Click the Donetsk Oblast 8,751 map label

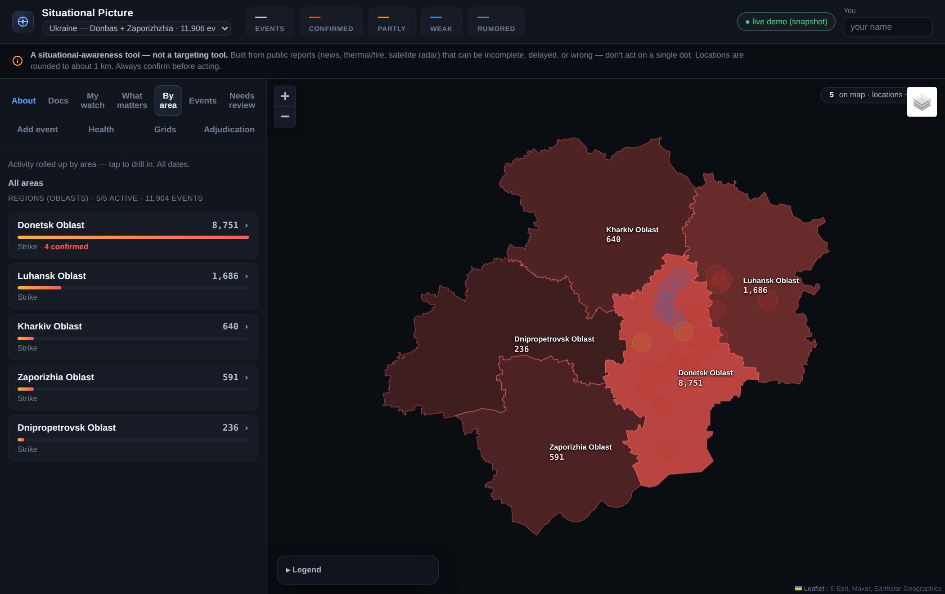[705, 378]
